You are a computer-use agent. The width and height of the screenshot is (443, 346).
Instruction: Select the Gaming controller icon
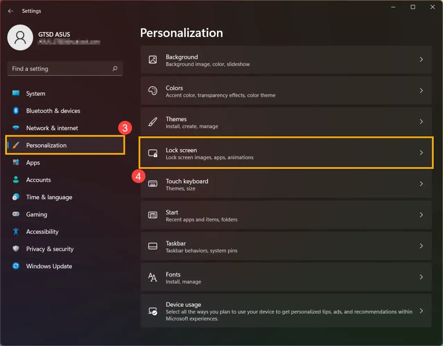[x=16, y=214]
